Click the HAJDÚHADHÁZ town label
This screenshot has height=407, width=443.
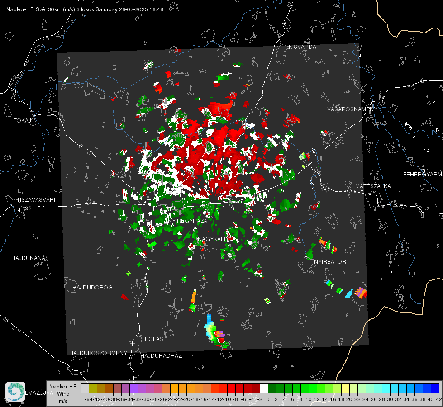click(161, 355)
